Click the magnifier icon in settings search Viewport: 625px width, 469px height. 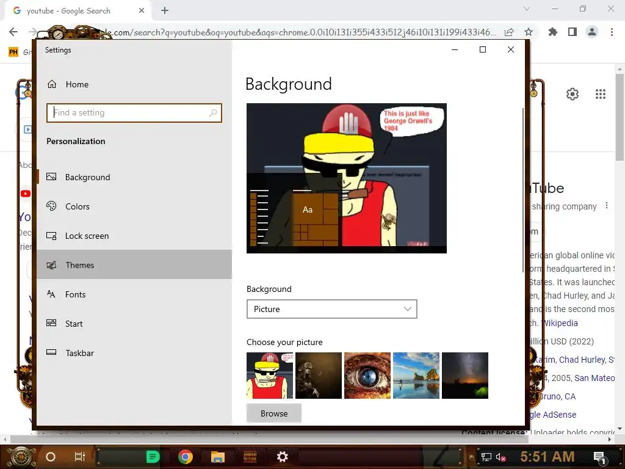click(213, 113)
